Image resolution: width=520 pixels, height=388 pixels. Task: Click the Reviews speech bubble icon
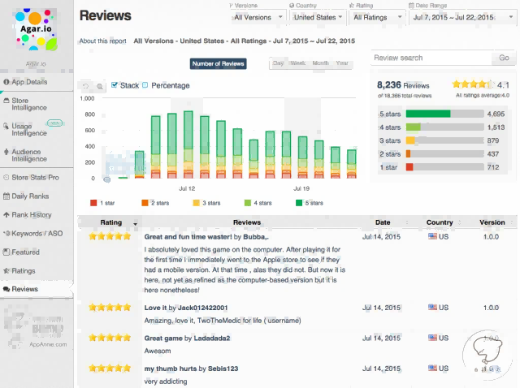click(x=6, y=289)
